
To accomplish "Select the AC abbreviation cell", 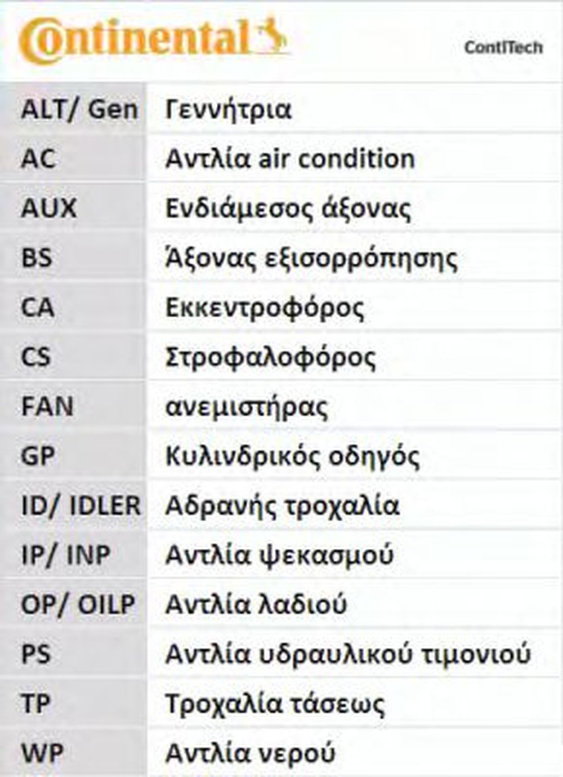I will pyautogui.click(x=38, y=159).
